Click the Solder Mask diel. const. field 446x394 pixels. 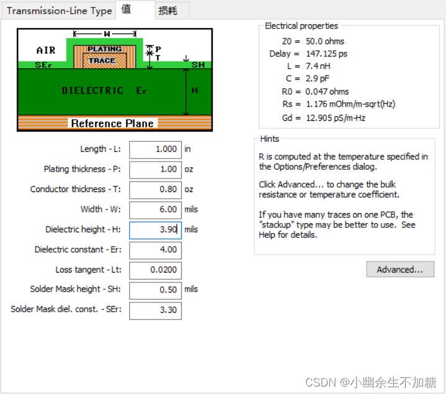pyautogui.click(x=155, y=310)
